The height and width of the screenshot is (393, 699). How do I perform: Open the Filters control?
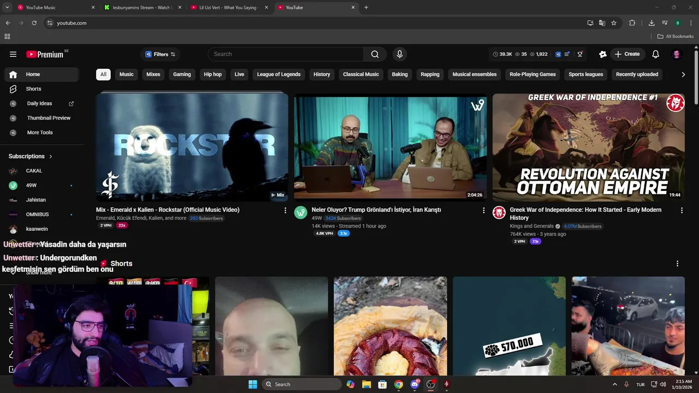pyautogui.click(x=160, y=54)
